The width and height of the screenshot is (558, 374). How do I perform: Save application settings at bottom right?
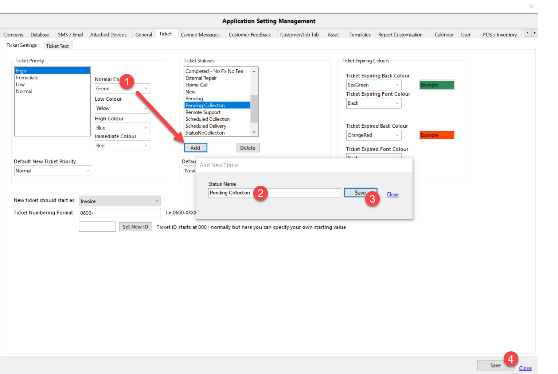(495, 365)
